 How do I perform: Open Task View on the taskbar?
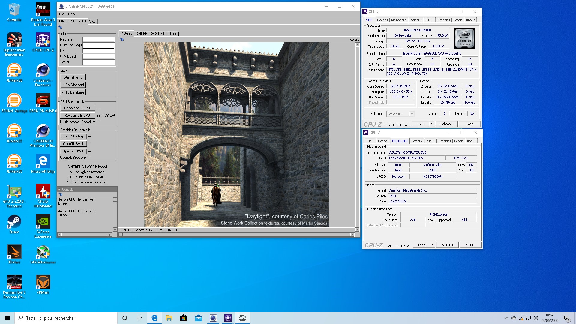pyautogui.click(x=139, y=318)
